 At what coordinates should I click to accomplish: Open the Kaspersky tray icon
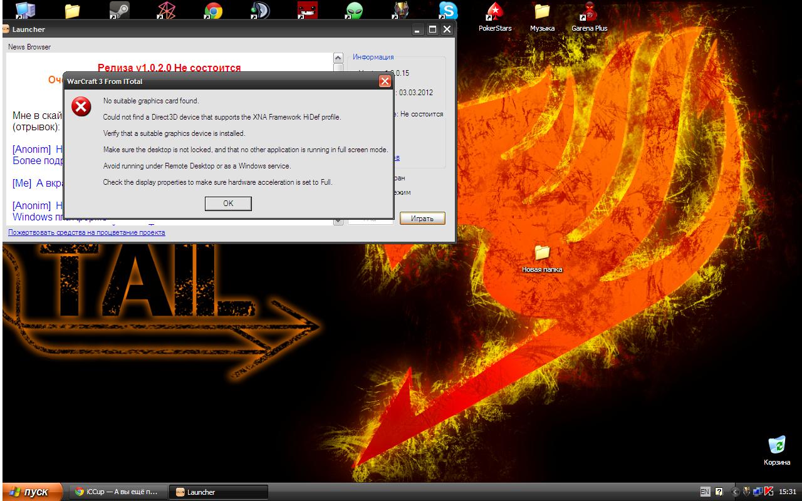coord(768,492)
